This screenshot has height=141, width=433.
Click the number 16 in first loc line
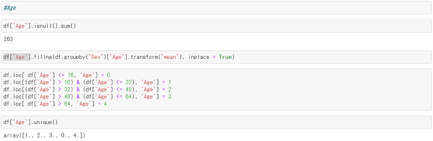(x=71, y=75)
